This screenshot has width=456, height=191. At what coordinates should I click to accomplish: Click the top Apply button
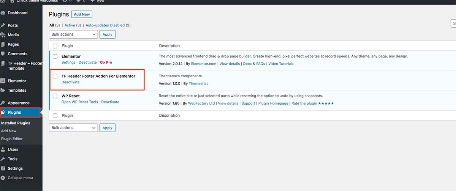coord(108,34)
